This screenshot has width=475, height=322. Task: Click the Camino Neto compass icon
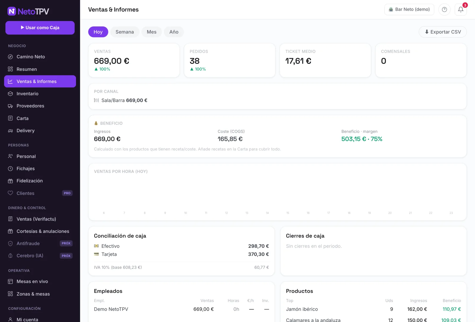10,57
